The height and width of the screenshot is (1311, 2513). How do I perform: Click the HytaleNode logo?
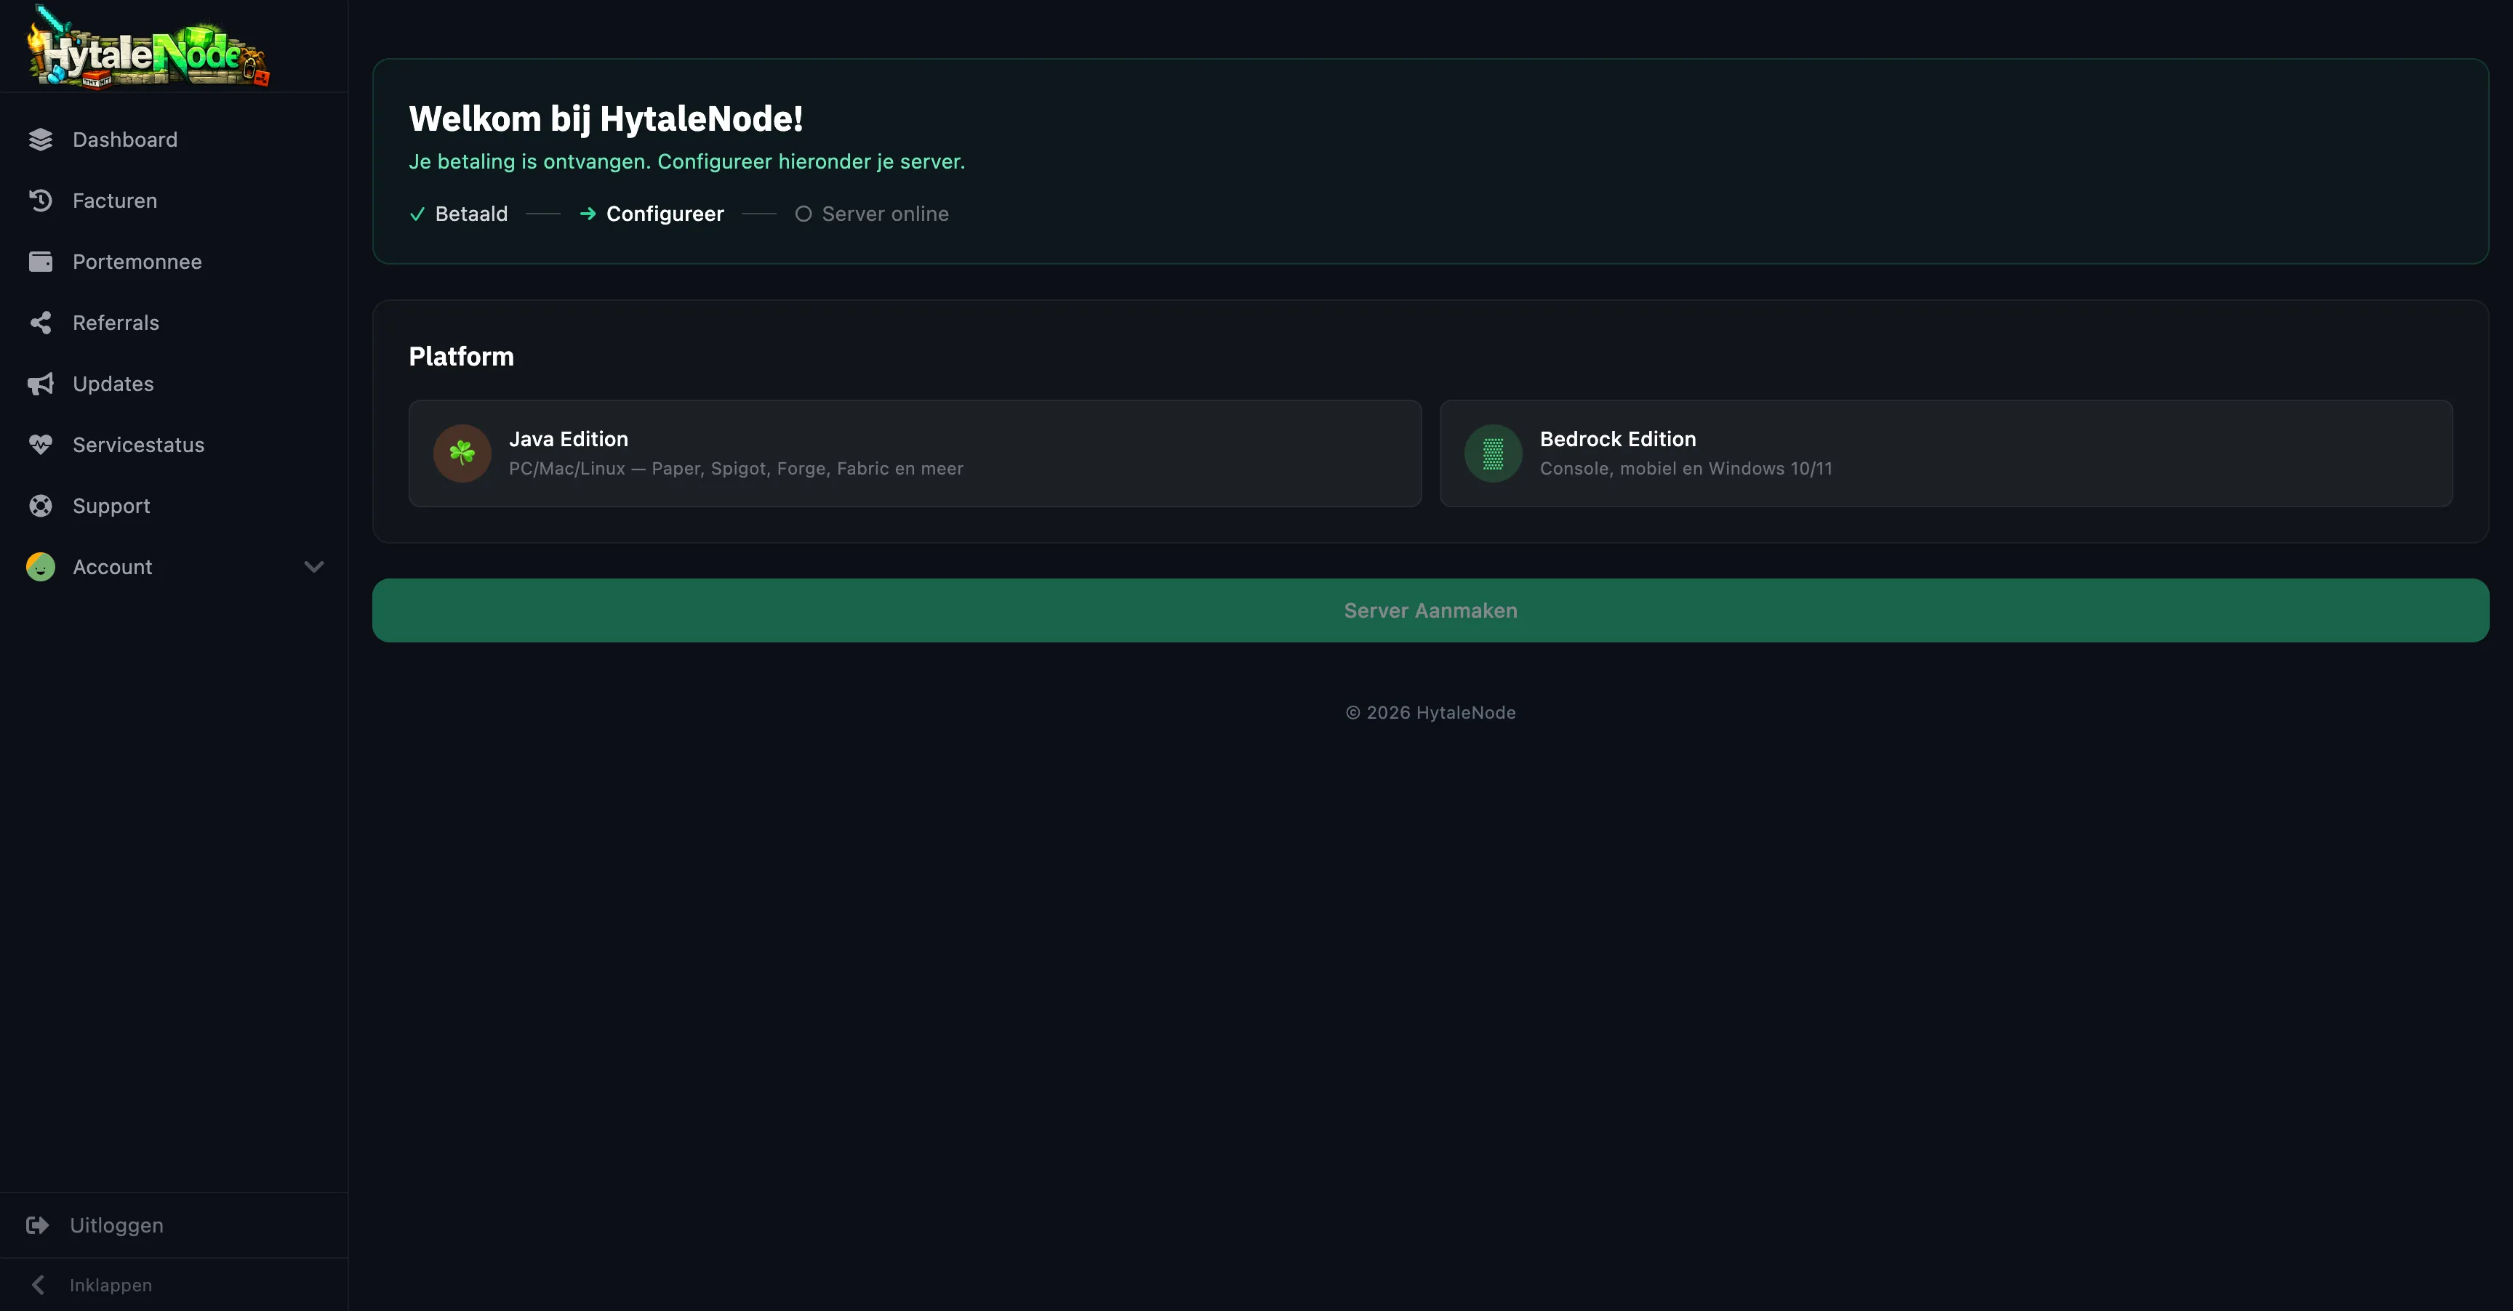(148, 47)
